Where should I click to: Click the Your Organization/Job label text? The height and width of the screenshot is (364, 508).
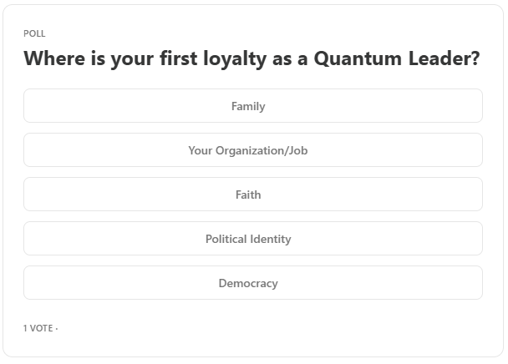pos(248,150)
